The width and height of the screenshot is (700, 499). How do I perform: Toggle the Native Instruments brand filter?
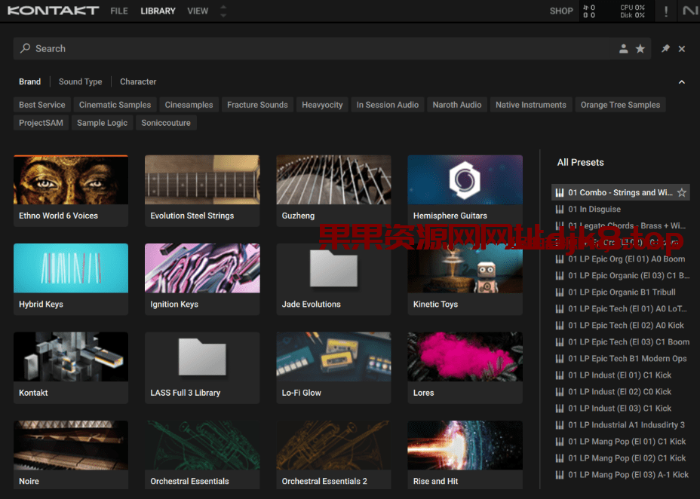tap(531, 105)
